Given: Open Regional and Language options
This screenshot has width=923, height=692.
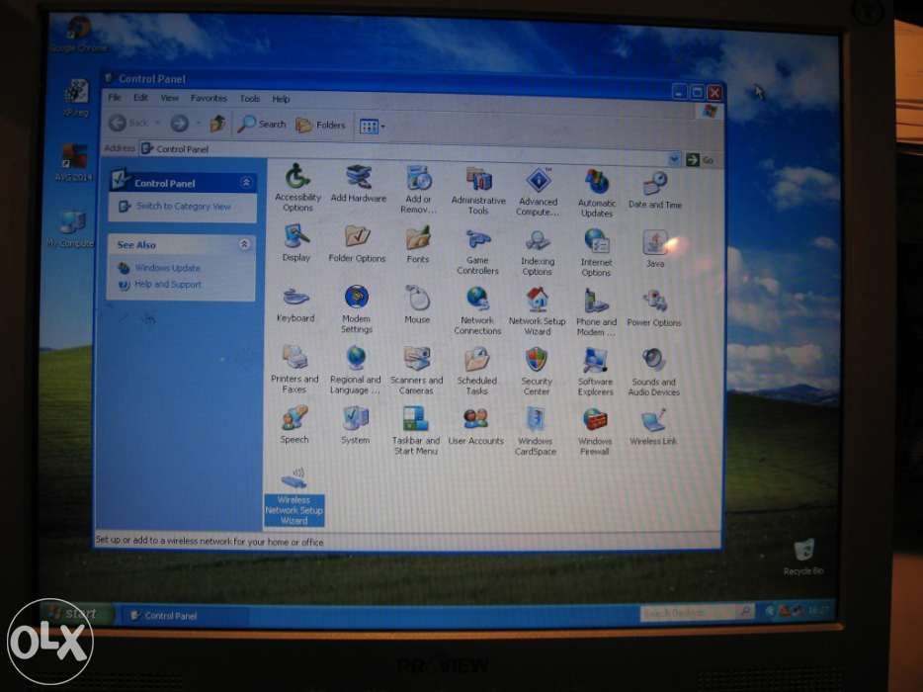Looking at the screenshot, I should click(x=356, y=370).
